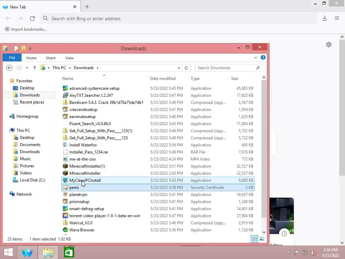Focus the browser address bar

click(x=179, y=19)
